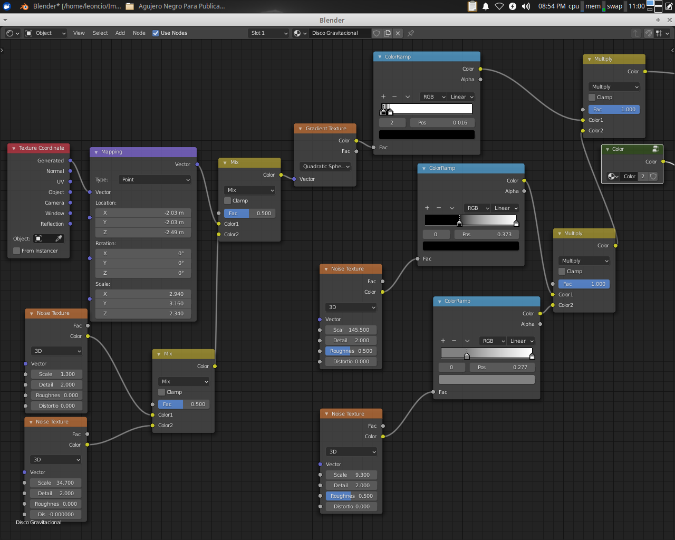Open the Slot 1 dropdown
Viewport: 675px width, 540px height.
(268, 33)
